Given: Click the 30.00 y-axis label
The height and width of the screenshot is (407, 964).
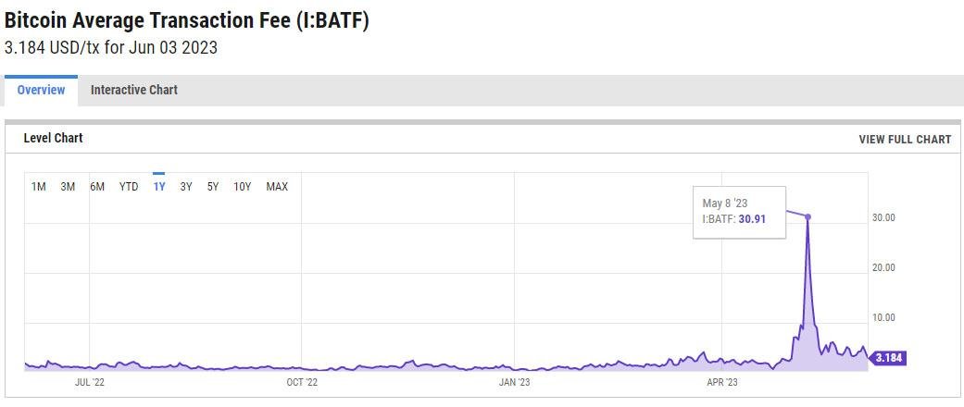Looking at the screenshot, I should (x=884, y=218).
